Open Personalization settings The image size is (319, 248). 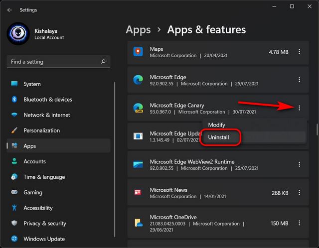pyautogui.click(x=41, y=130)
